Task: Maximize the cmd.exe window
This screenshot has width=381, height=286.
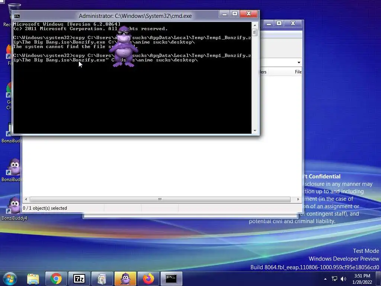Action: [x=235, y=14]
